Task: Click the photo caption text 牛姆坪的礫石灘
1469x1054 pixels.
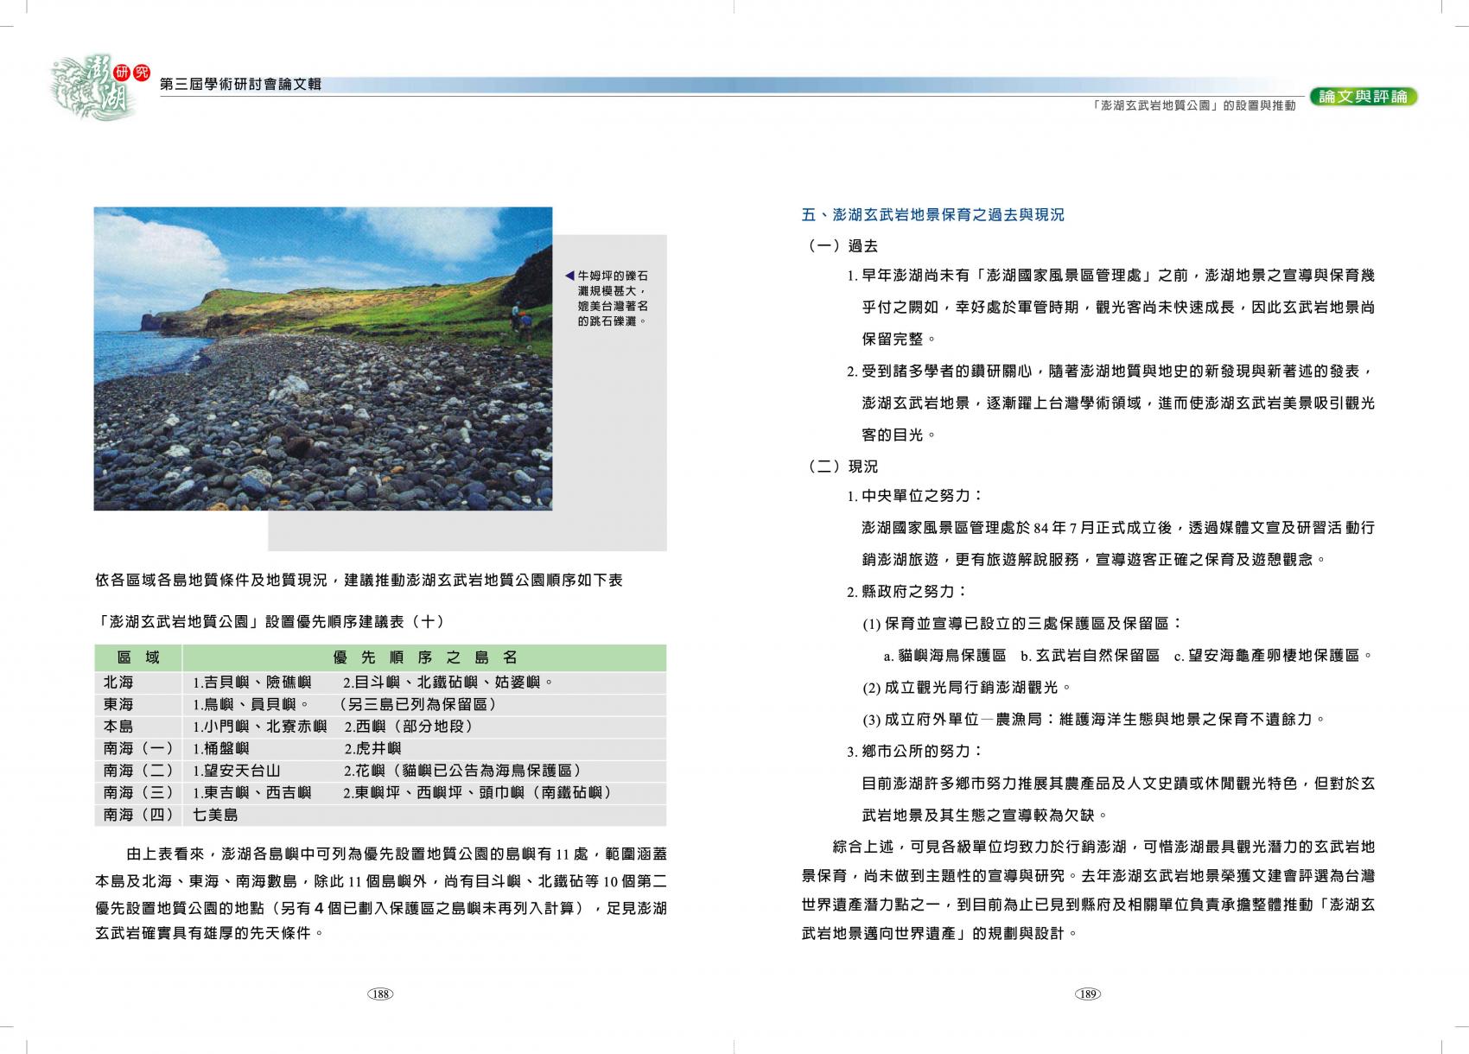Action: point(612,298)
